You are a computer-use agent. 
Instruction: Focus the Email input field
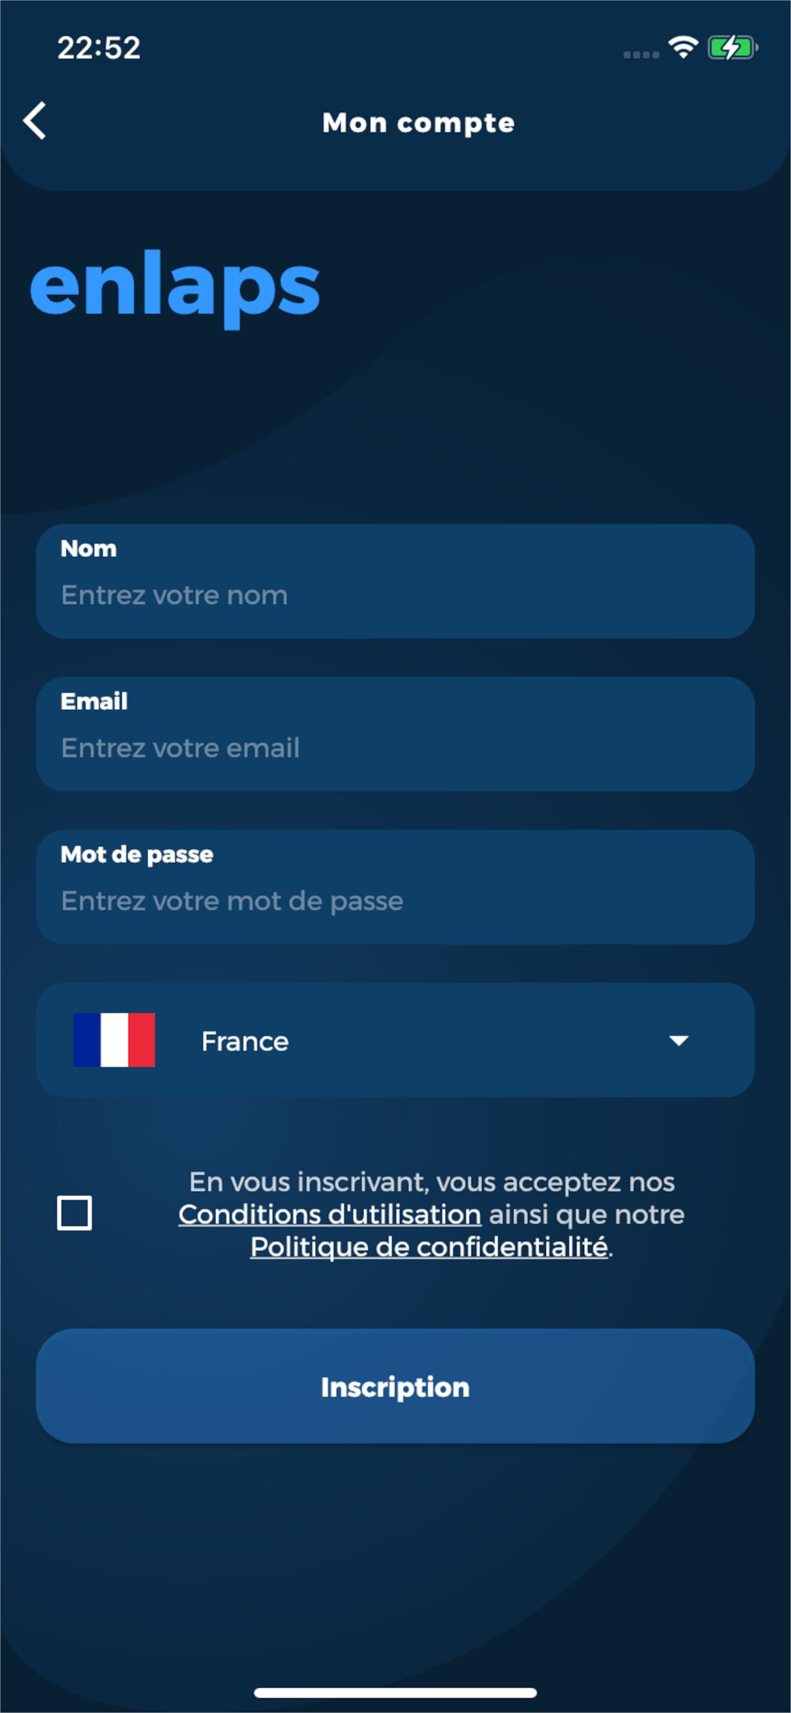395,748
